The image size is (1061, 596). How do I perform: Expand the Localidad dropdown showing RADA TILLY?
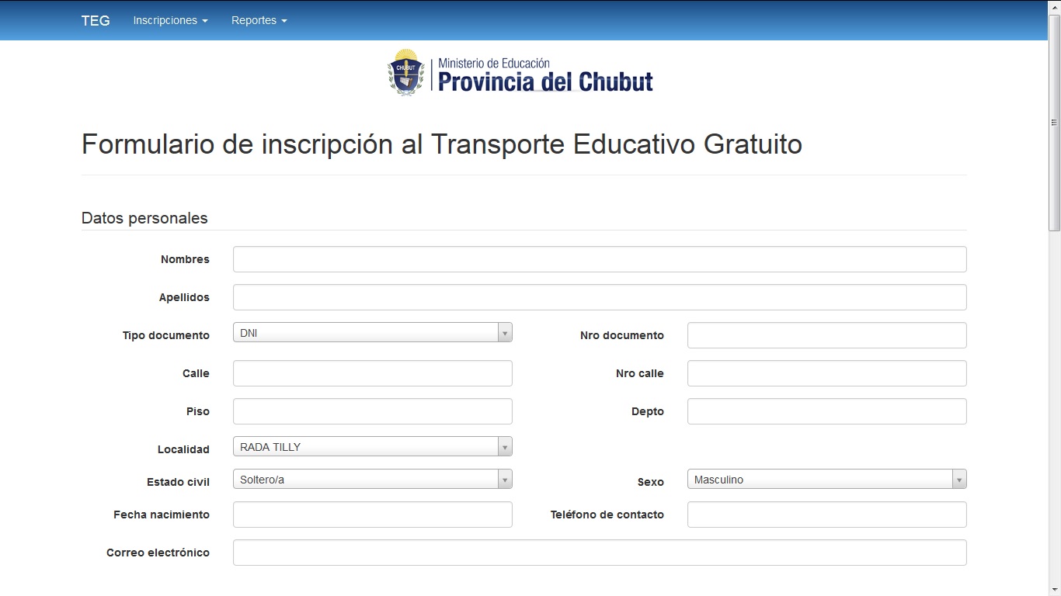(372, 447)
